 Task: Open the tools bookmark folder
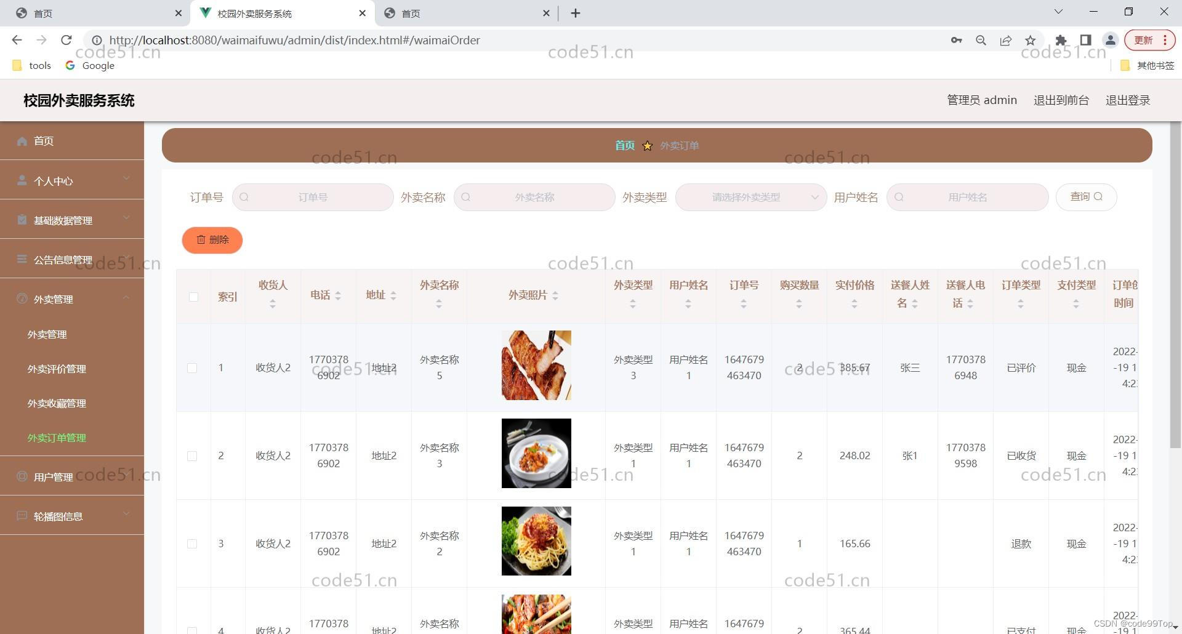pos(32,65)
